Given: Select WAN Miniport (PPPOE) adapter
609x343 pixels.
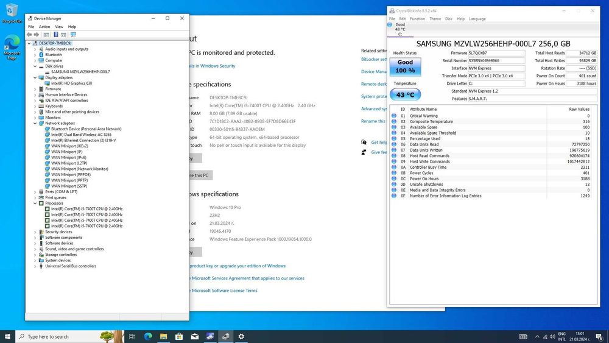Looking at the screenshot, I should point(71,174).
